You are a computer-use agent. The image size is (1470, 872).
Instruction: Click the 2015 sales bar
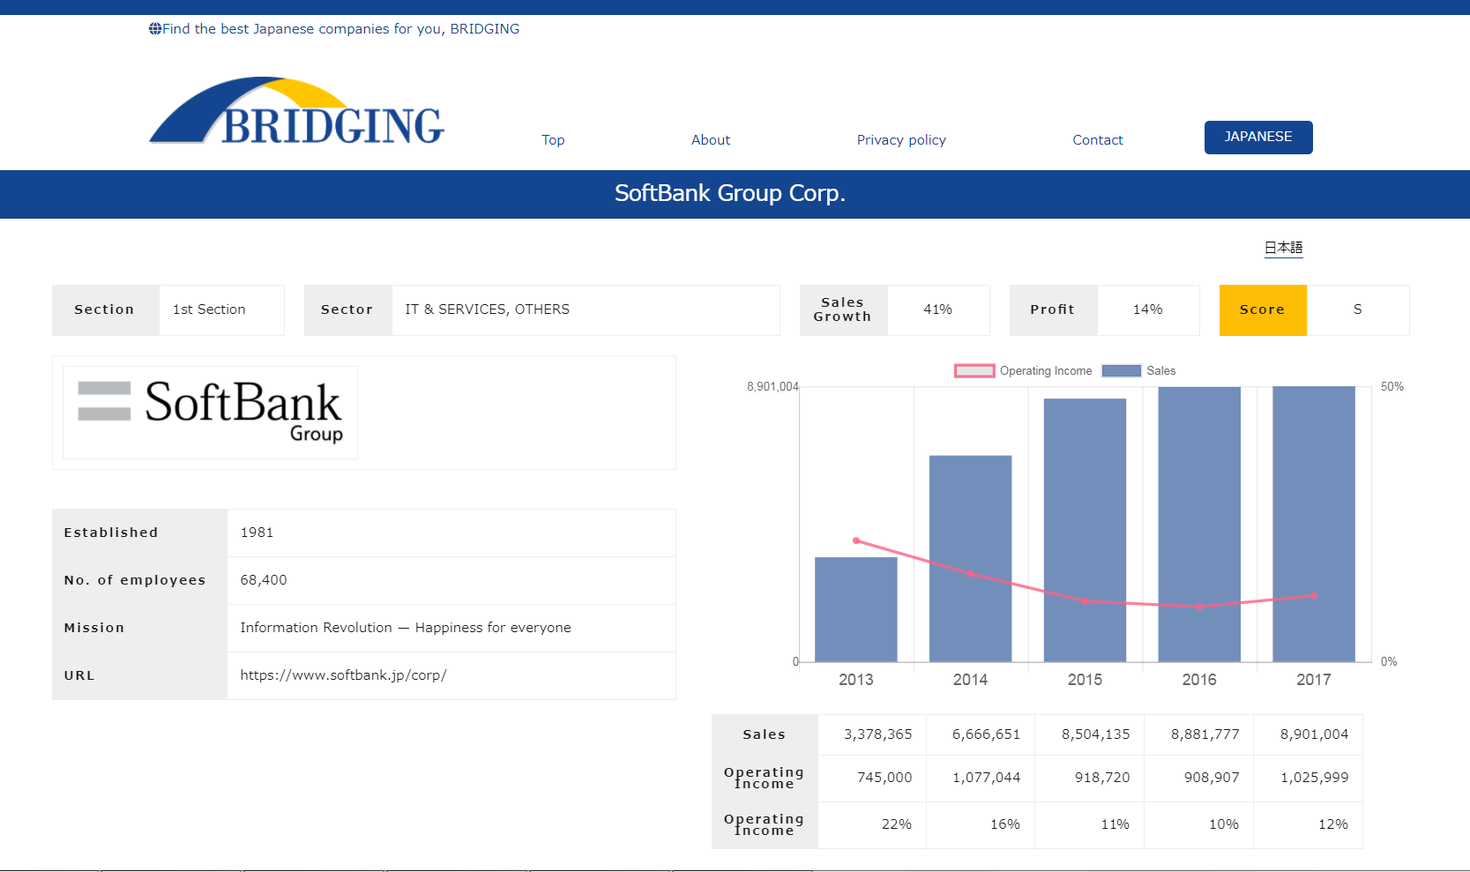click(1085, 530)
